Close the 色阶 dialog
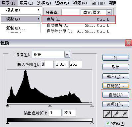 coord(128,43)
